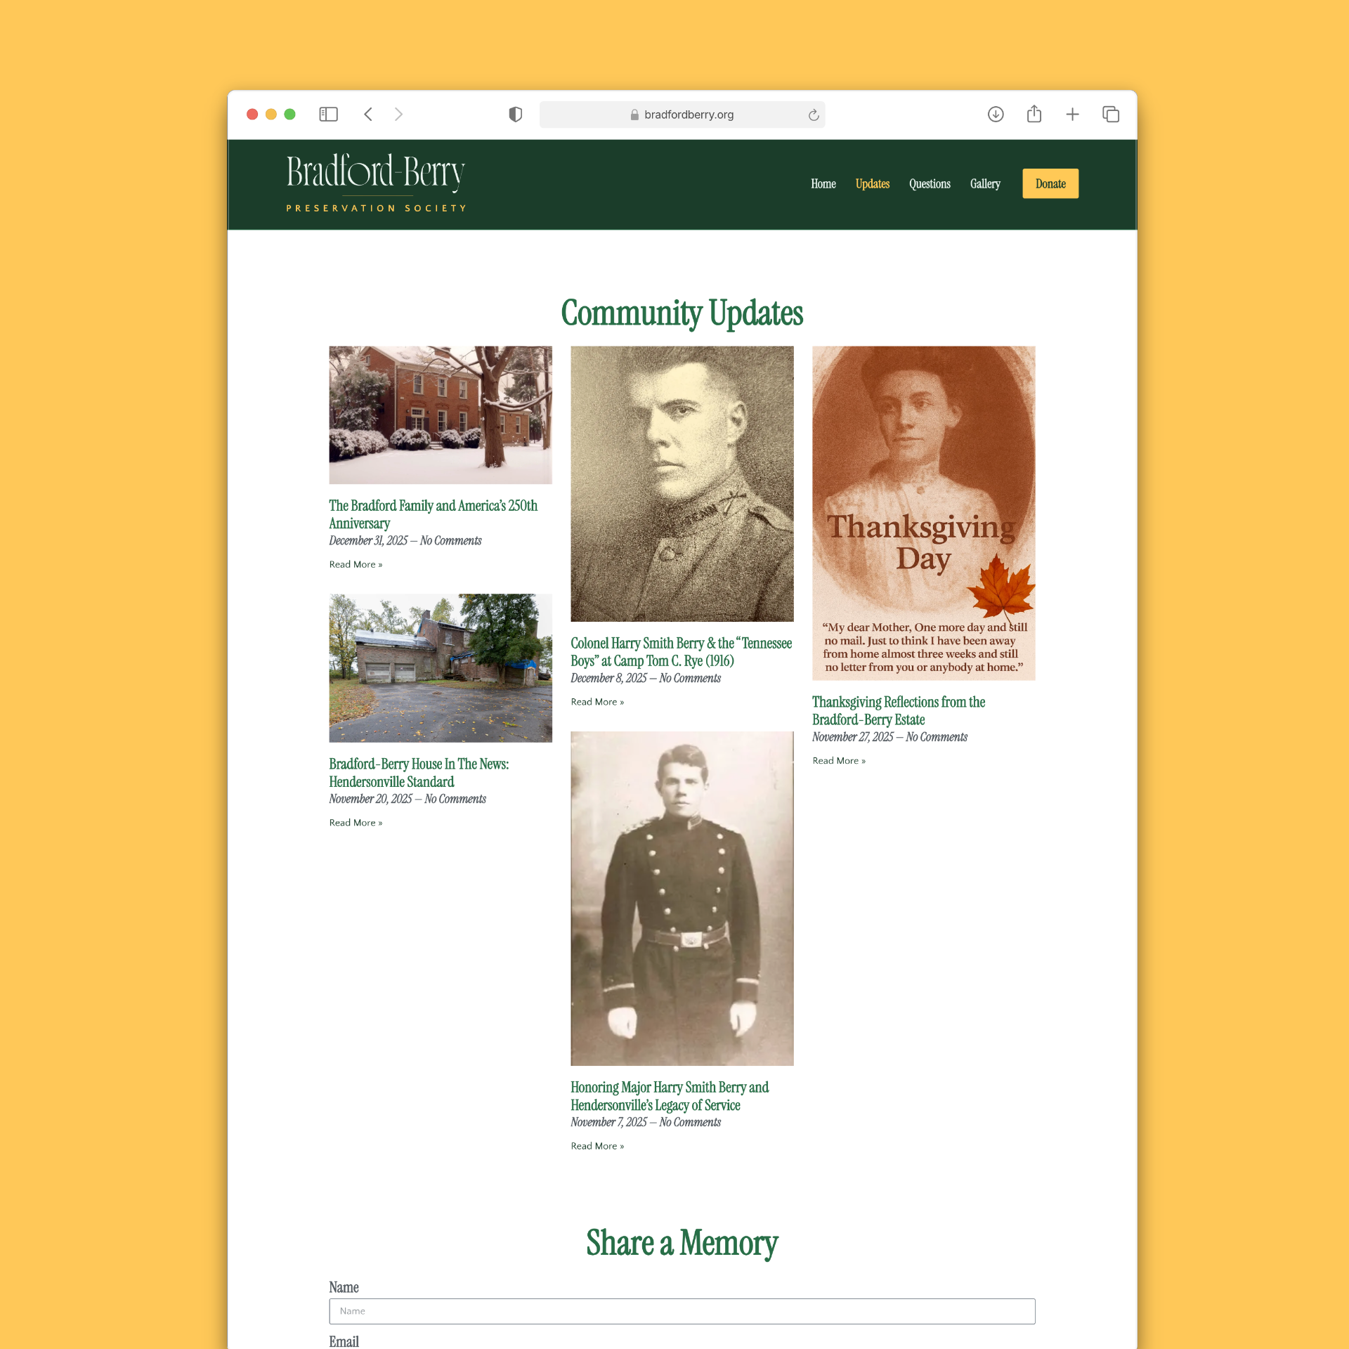
Task: Toggle the Safari sidebar icon
Action: [328, 115]
